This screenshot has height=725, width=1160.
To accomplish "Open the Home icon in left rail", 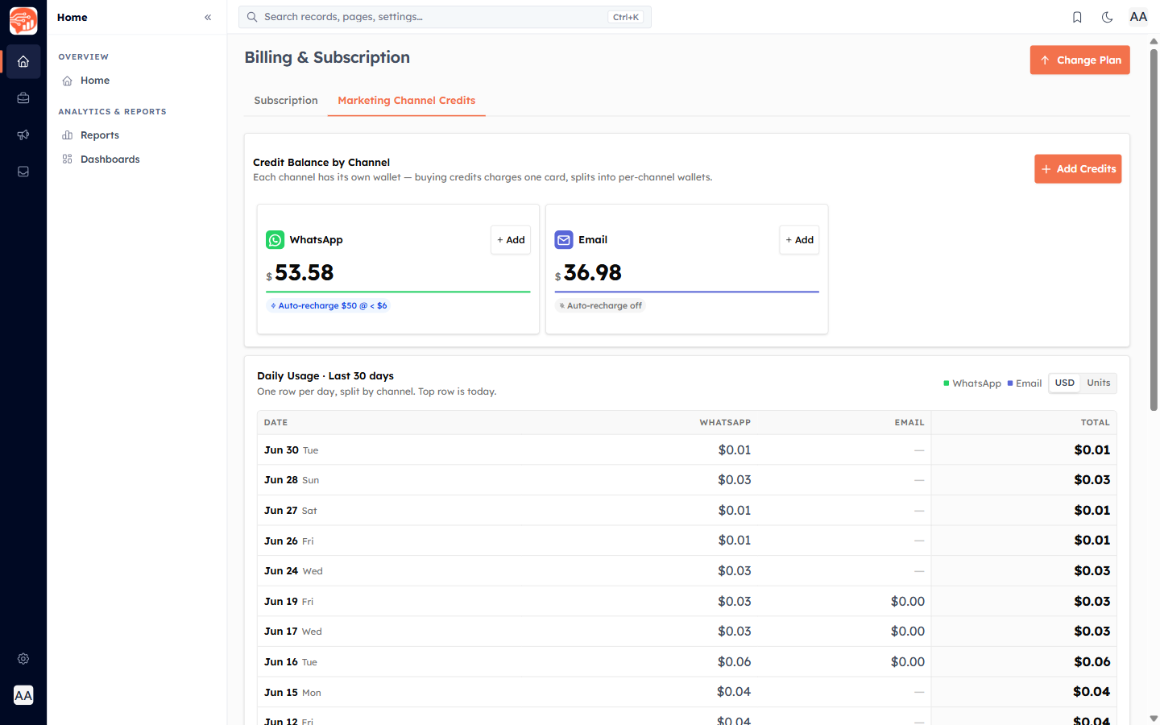I will [23, 61].
